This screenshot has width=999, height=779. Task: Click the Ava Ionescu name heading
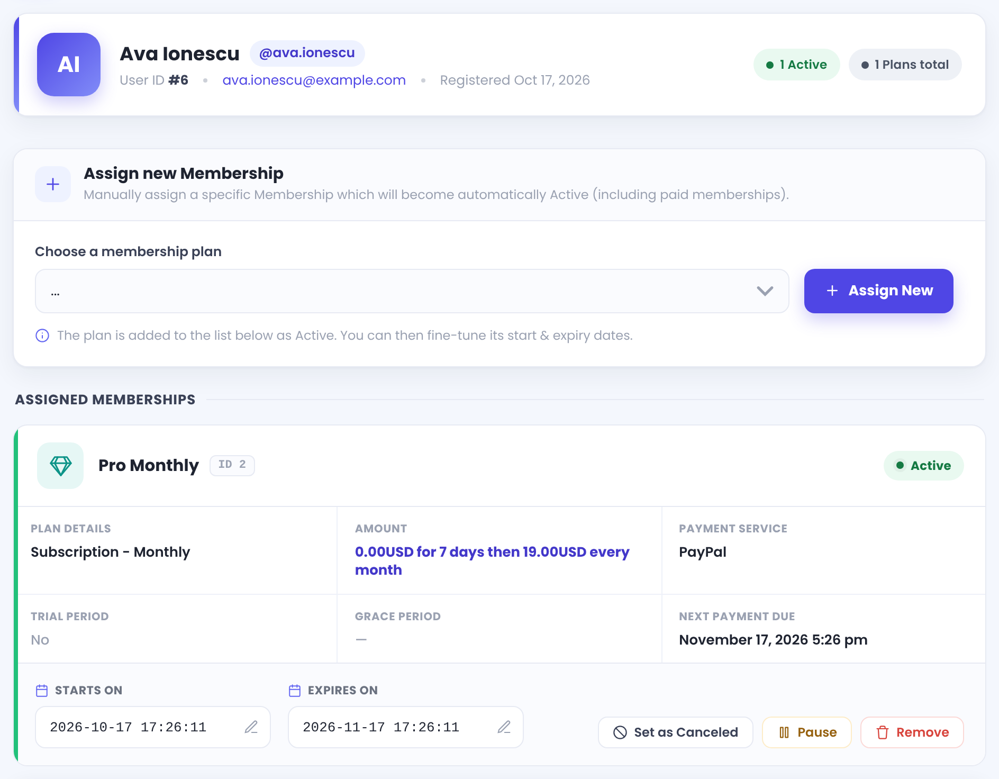tap(180, 53)
